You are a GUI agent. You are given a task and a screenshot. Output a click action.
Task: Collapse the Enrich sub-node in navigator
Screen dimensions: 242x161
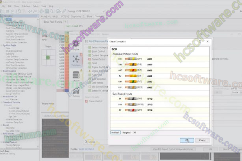pyautogui.click(x=5, y=105)
